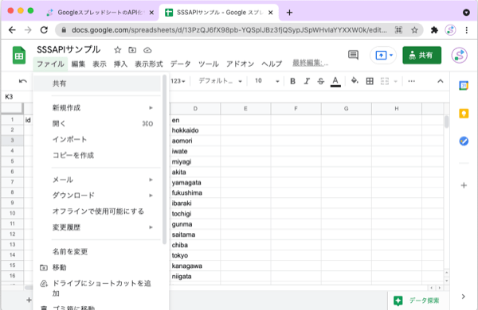Open the borders tool
Viewport: 478px width, 310px height.
click(x=370, y=81)
